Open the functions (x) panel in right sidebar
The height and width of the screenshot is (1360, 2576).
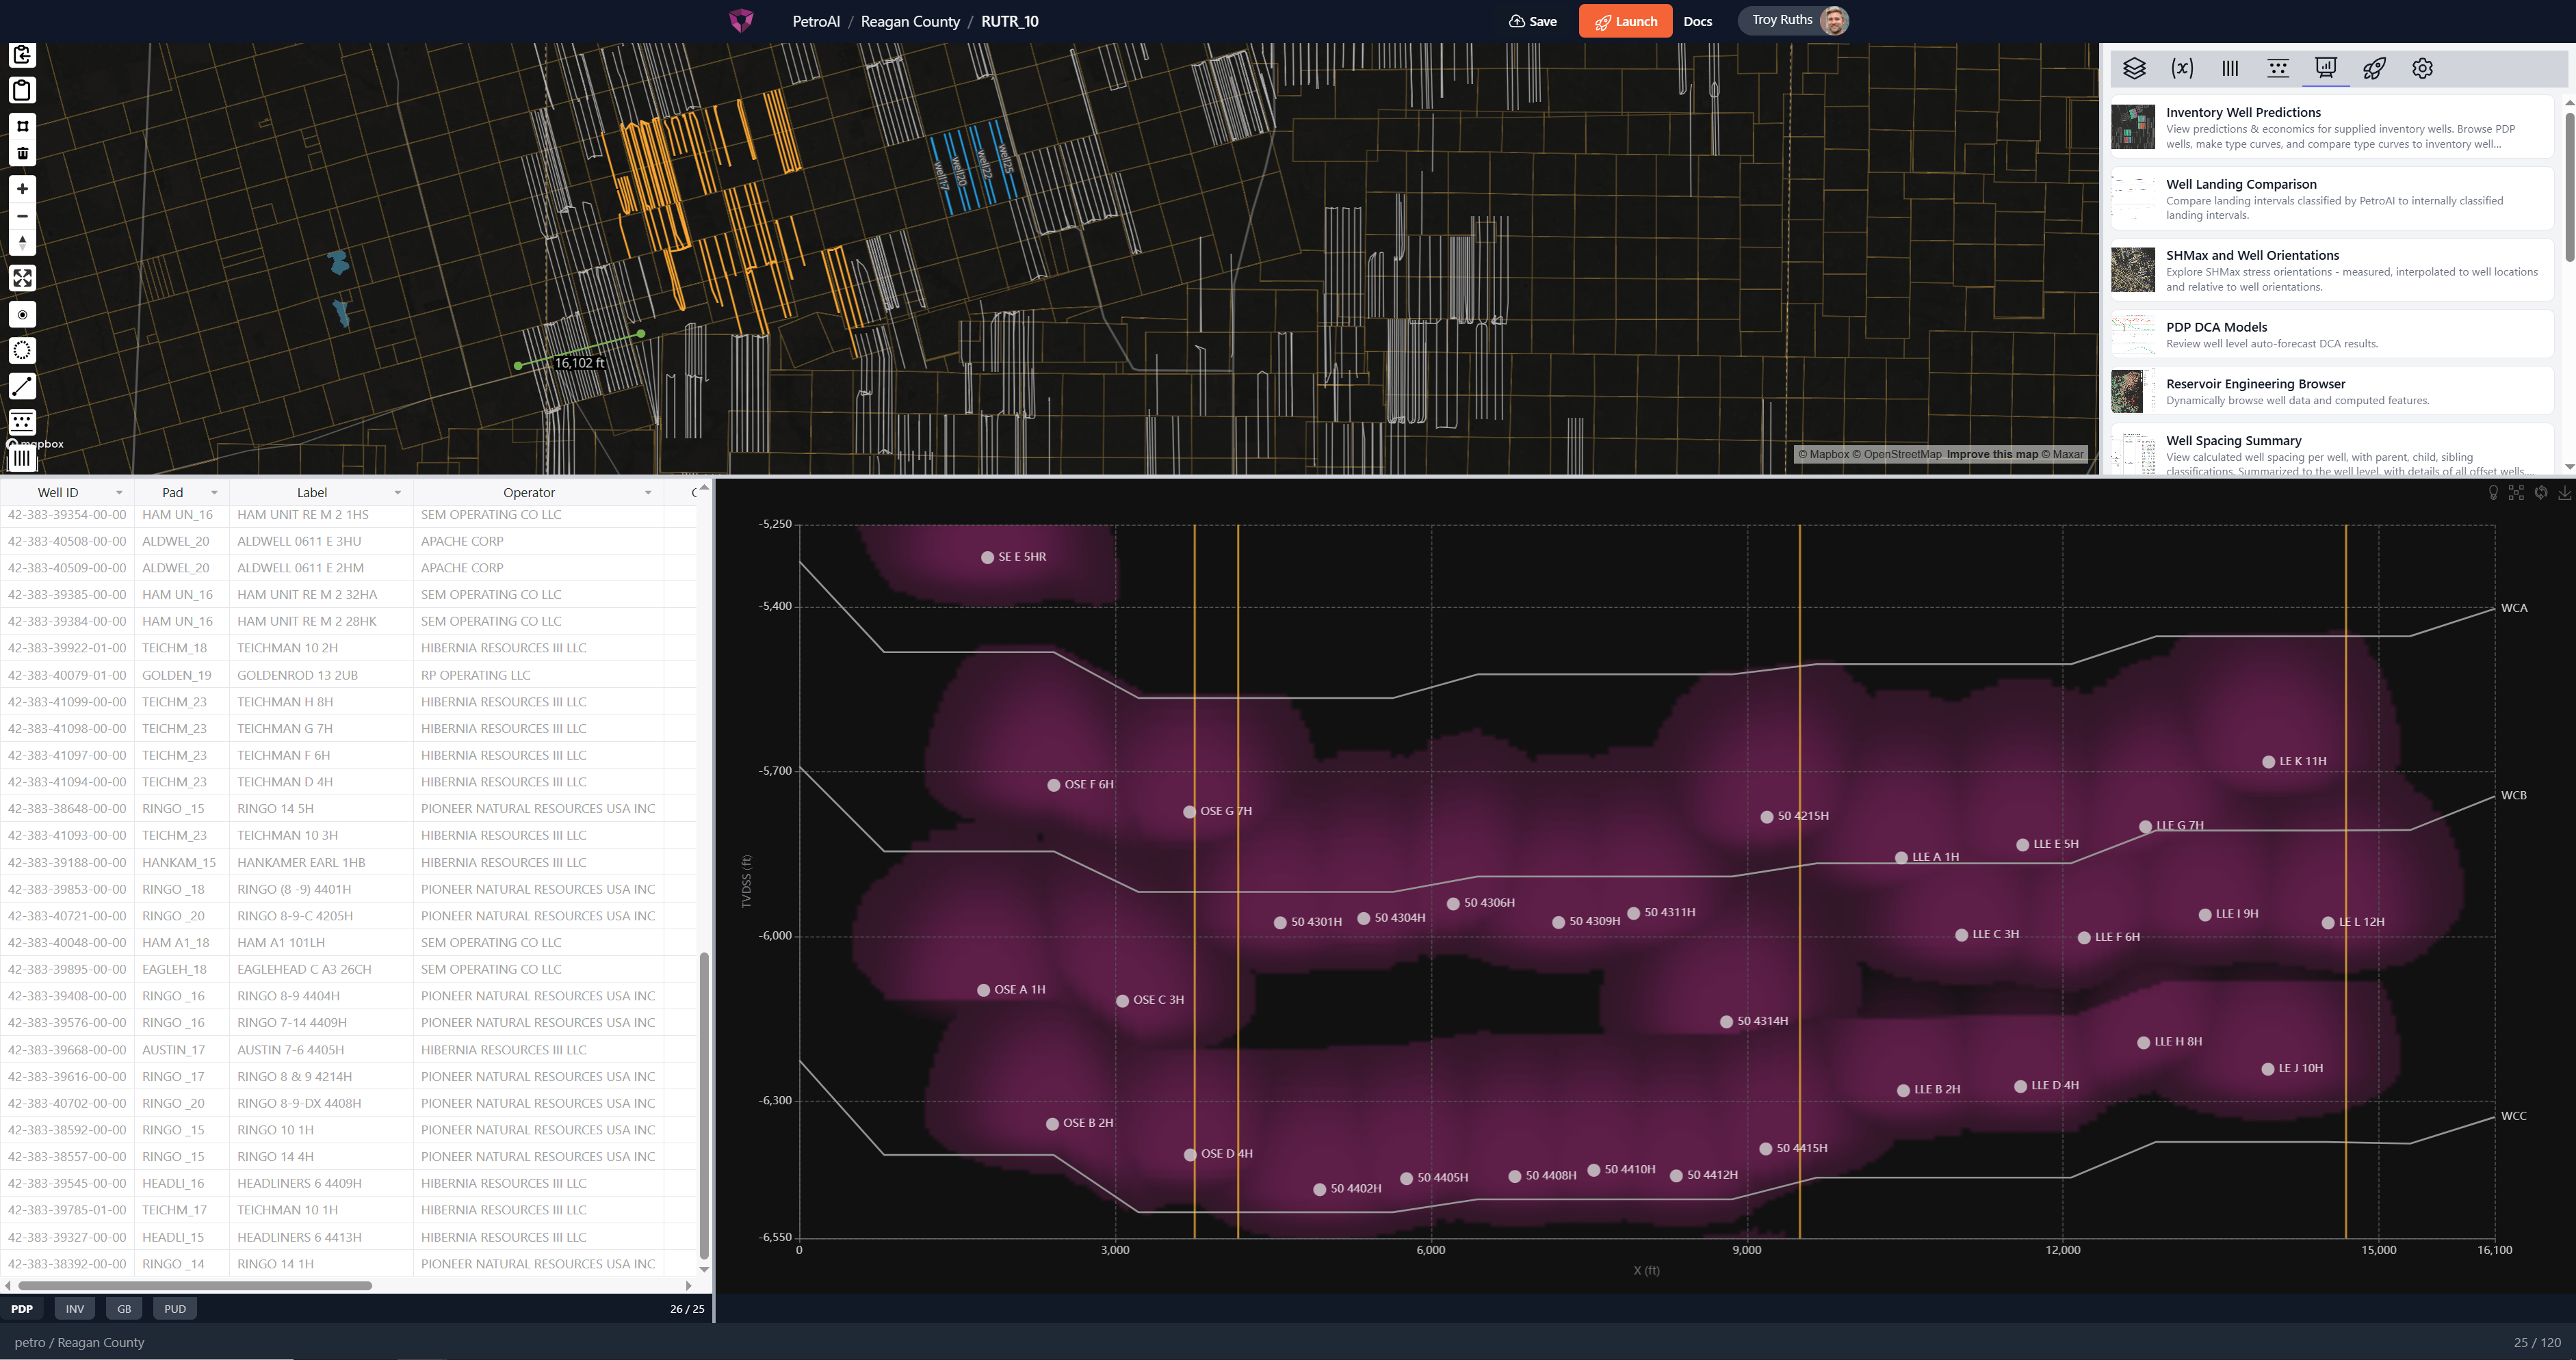pyautogui.click(x=2183, y=68)
